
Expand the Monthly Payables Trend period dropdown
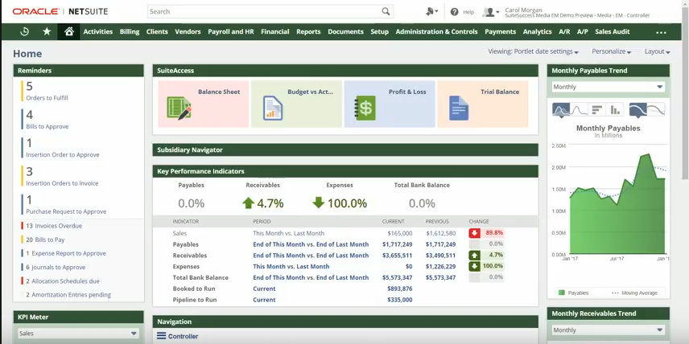click(x=608, y=87)
